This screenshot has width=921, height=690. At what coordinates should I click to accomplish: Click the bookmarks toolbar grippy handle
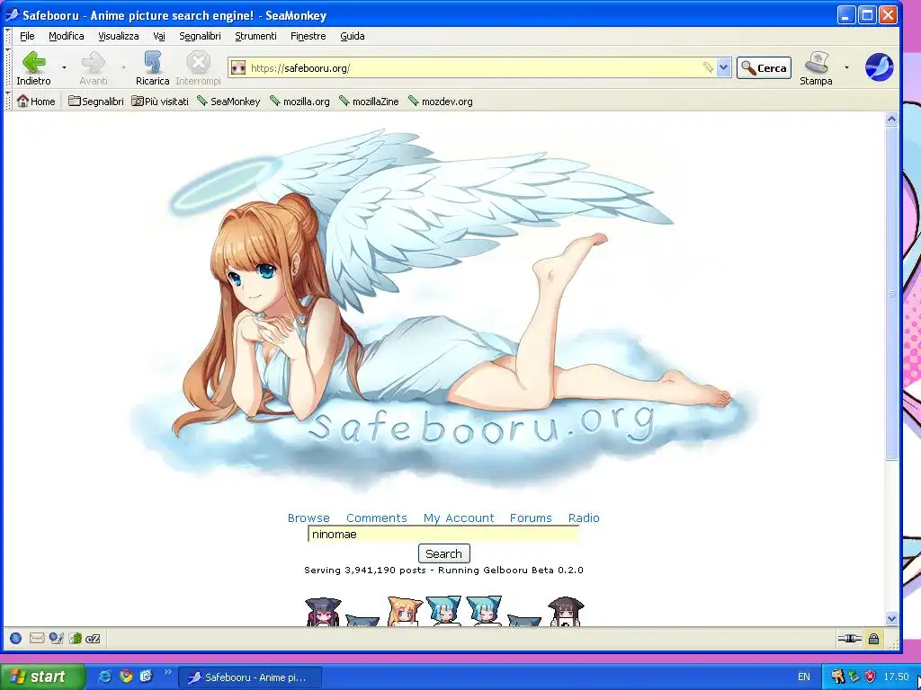7,101
